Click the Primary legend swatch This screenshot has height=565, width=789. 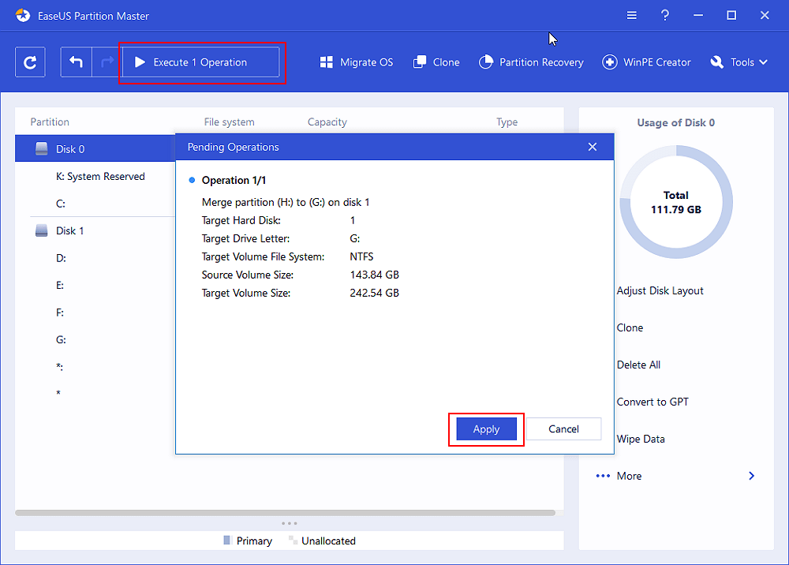click(x=226, y=541)
